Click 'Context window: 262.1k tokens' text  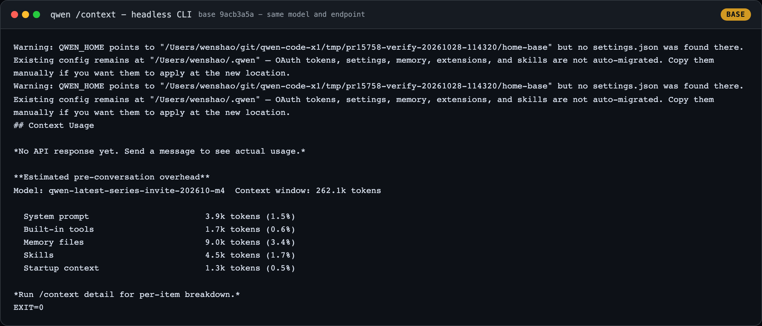pos(308,190)
